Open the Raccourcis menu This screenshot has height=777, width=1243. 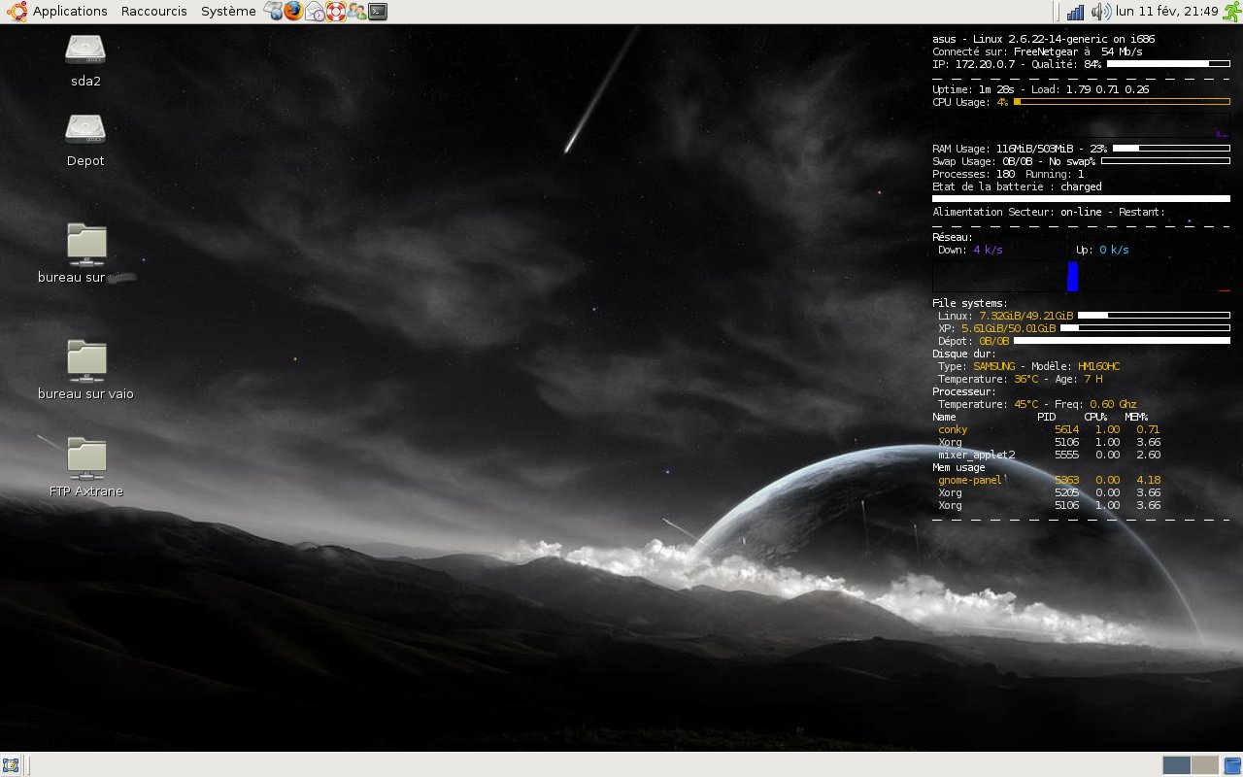coord(154,12)
